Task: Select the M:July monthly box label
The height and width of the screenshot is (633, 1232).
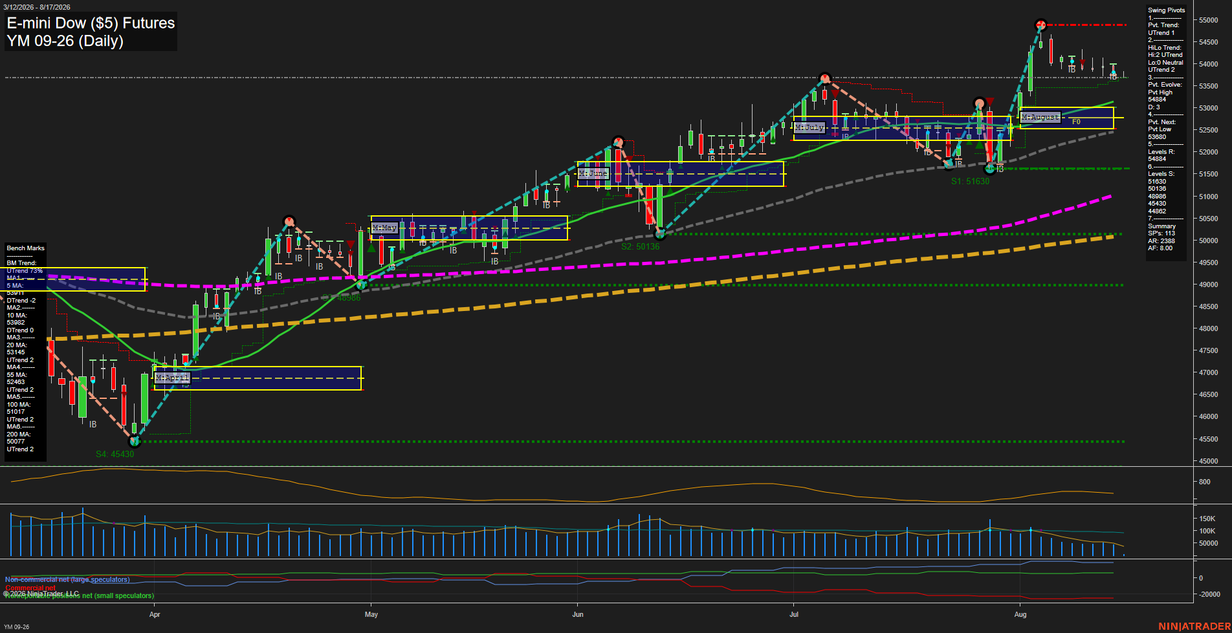Action: pos(809,127)
